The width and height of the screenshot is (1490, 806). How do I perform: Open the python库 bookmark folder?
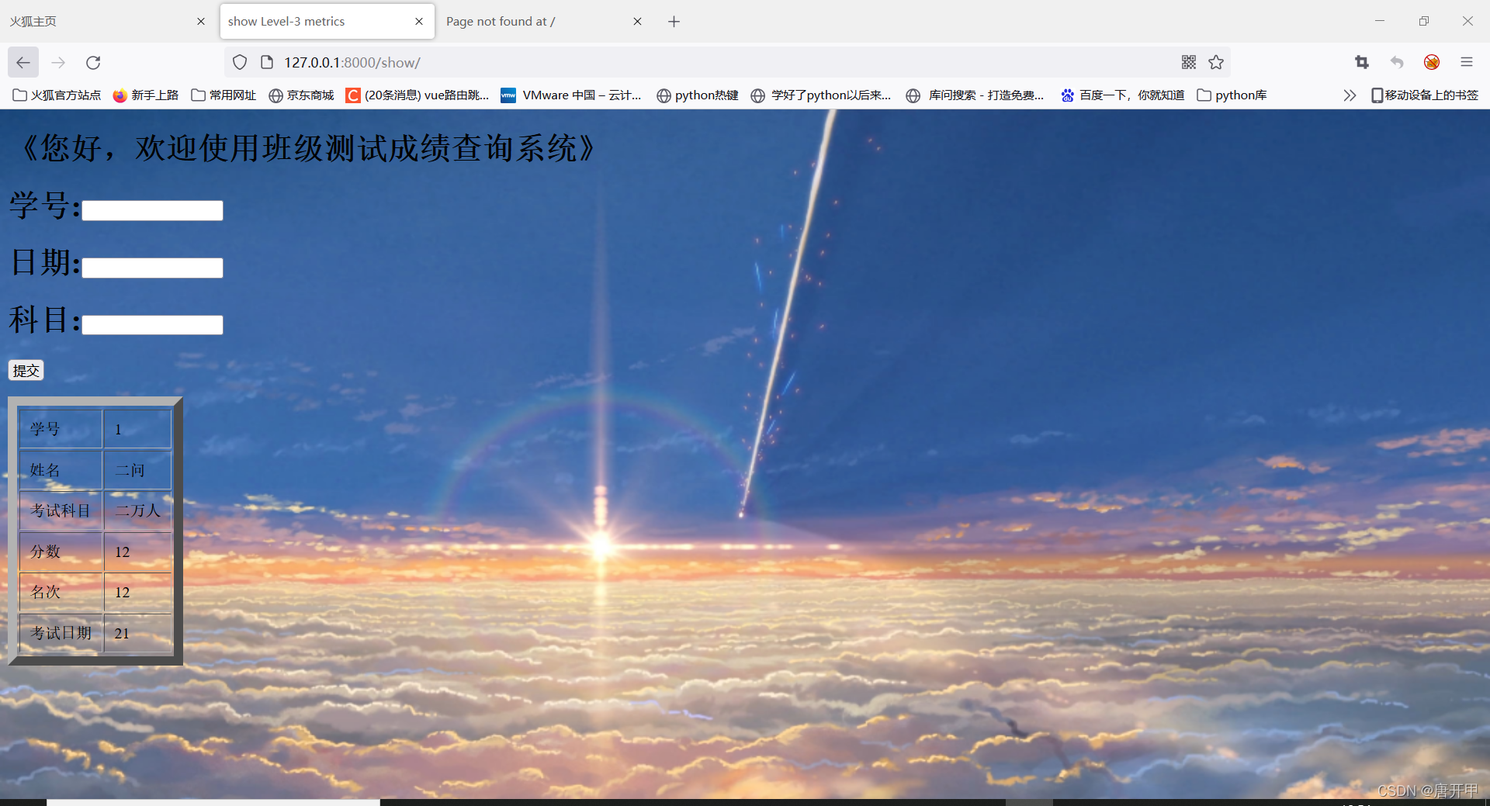click(1232, 95)
